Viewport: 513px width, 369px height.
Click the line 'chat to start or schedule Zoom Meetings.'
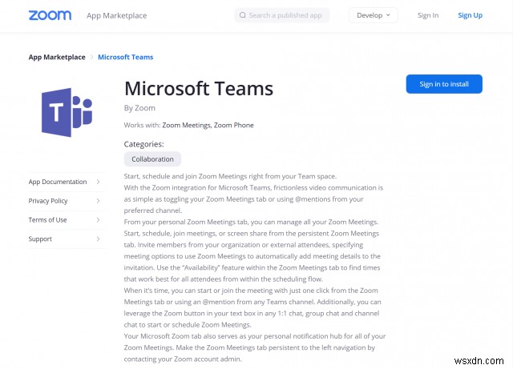click(188, 324)
